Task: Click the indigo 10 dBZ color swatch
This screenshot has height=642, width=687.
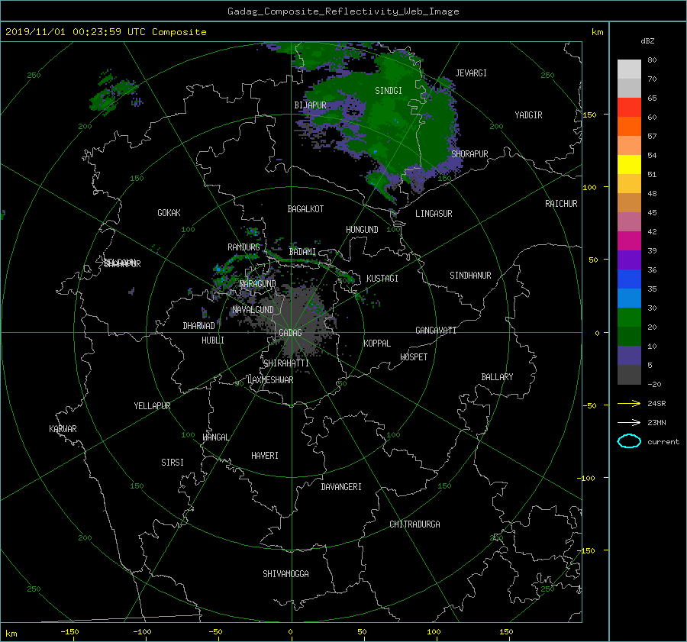Action: (629, 355)
